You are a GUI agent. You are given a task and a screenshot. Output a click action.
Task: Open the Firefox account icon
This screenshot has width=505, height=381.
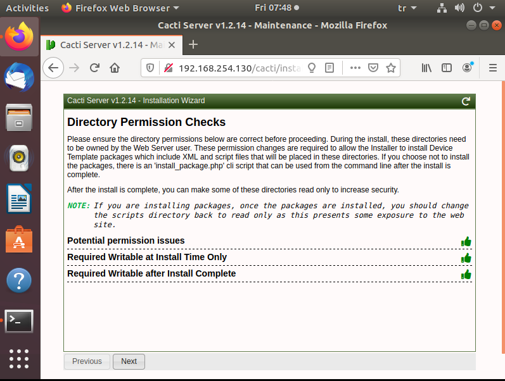click(x=468, y=68)
